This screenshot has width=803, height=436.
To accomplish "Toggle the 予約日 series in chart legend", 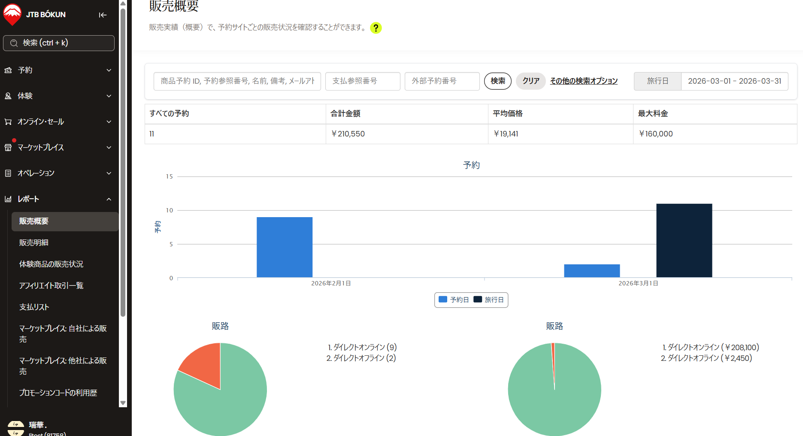I will tap(454, 300).
